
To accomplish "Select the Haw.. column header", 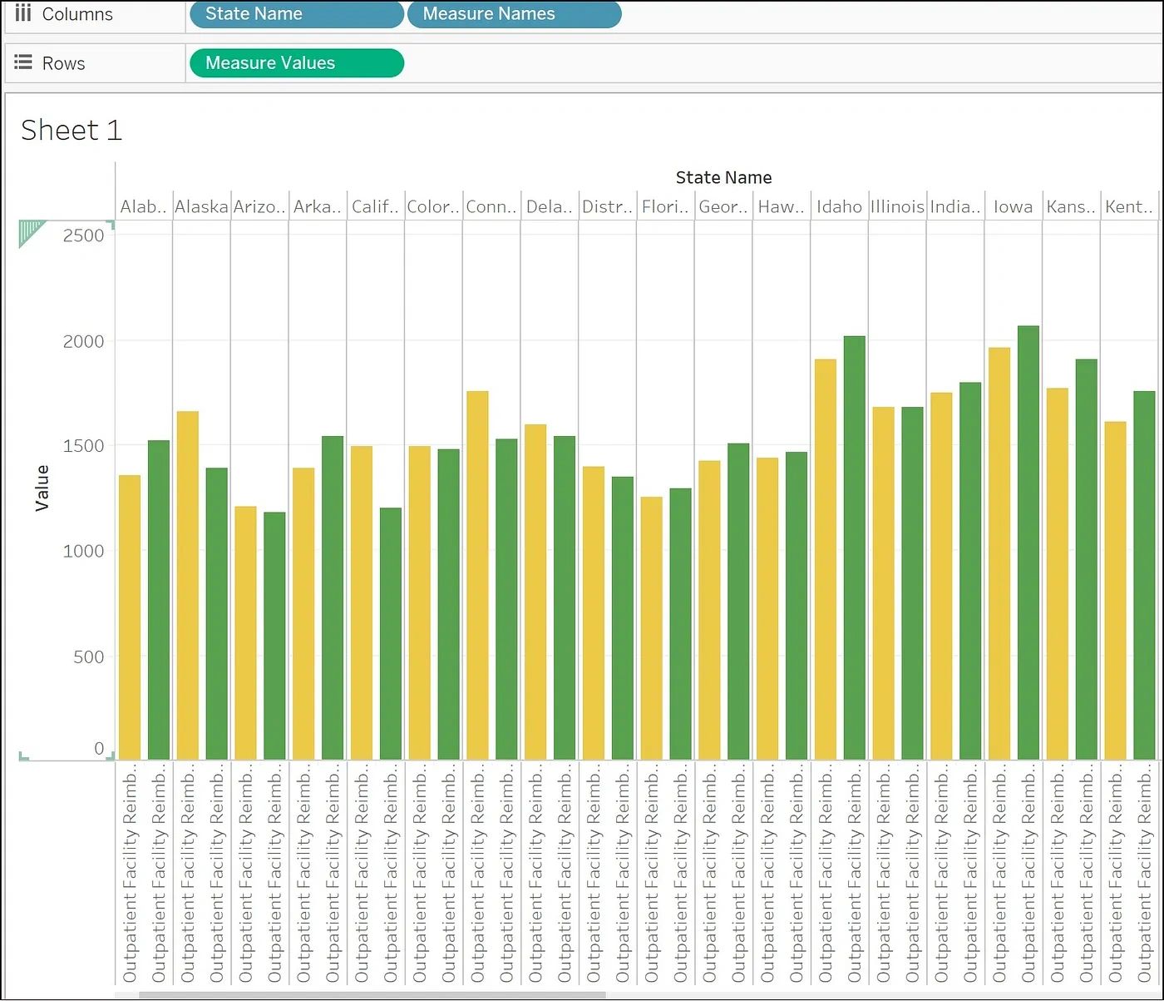I will tap(780, 206).
